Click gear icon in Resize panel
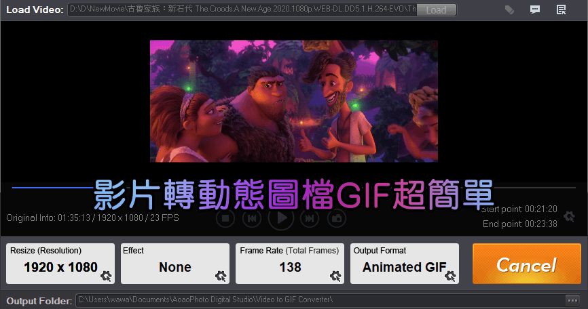 pos(106,276)
